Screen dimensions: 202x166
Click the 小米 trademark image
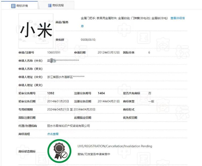[x=36, y=31]
